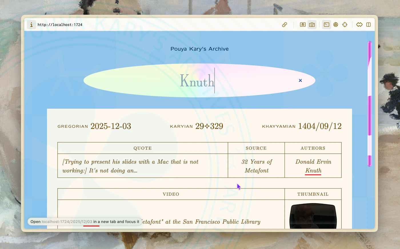
Task: Click the Karyian date 29◇329
Action: [x=209, y=126]
